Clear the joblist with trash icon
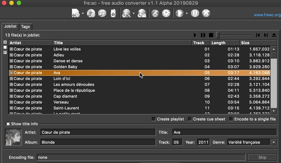The height and width of the screenshot is (163, 281). coord(113,13)
